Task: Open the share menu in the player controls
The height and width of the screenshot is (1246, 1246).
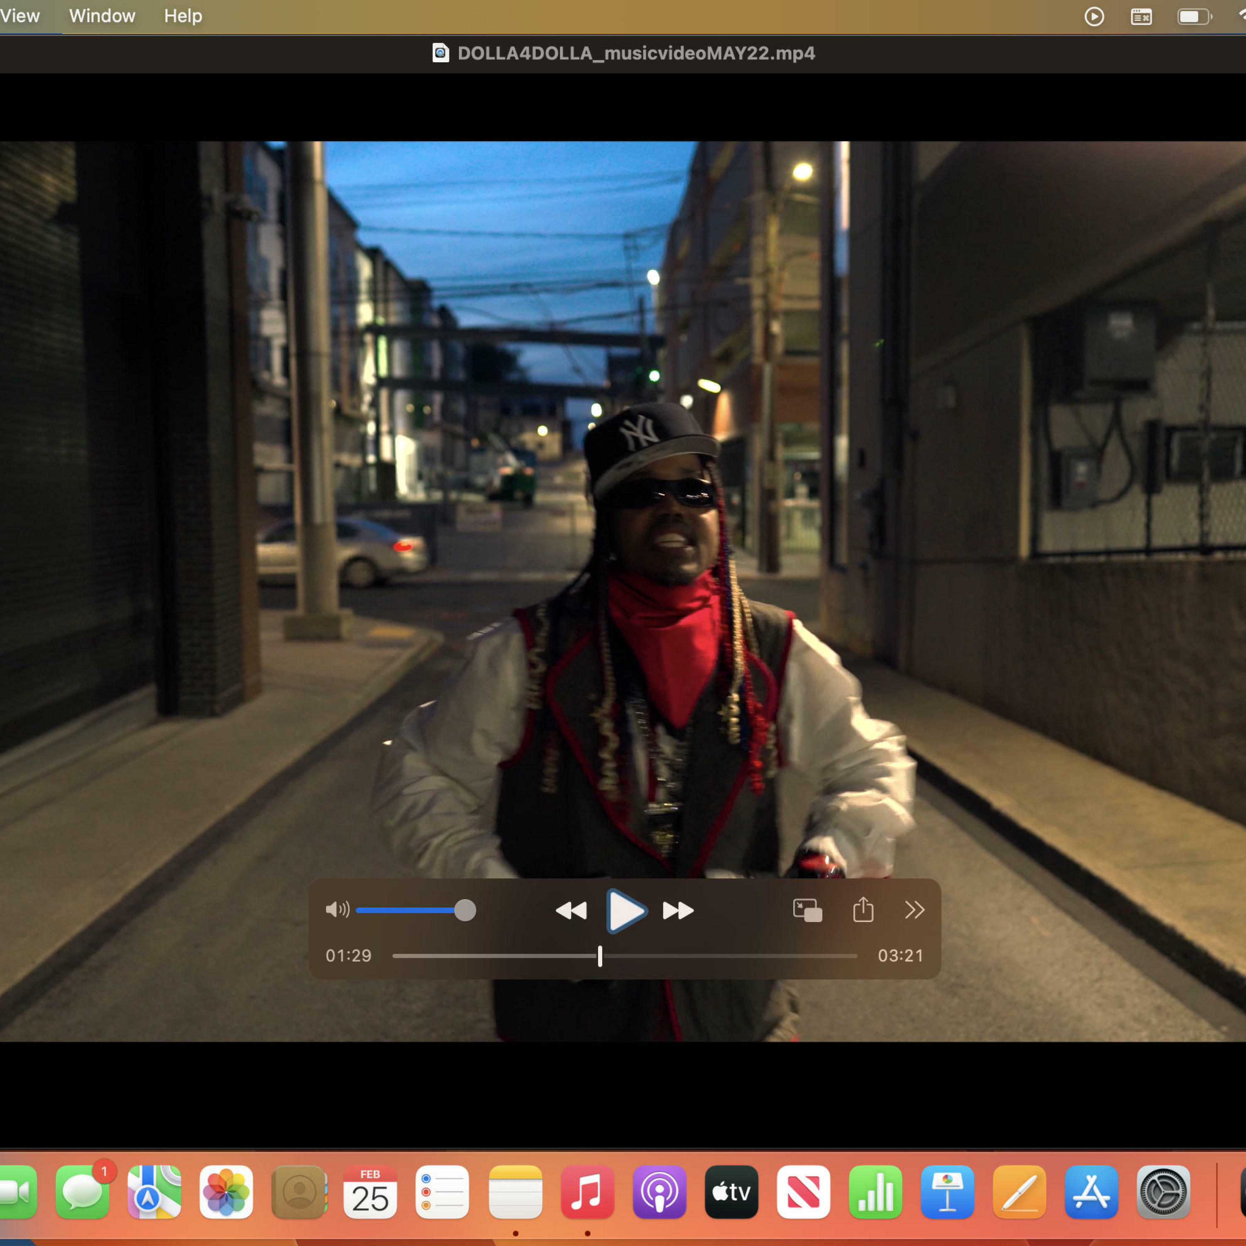Action: [x=863, y=910]
